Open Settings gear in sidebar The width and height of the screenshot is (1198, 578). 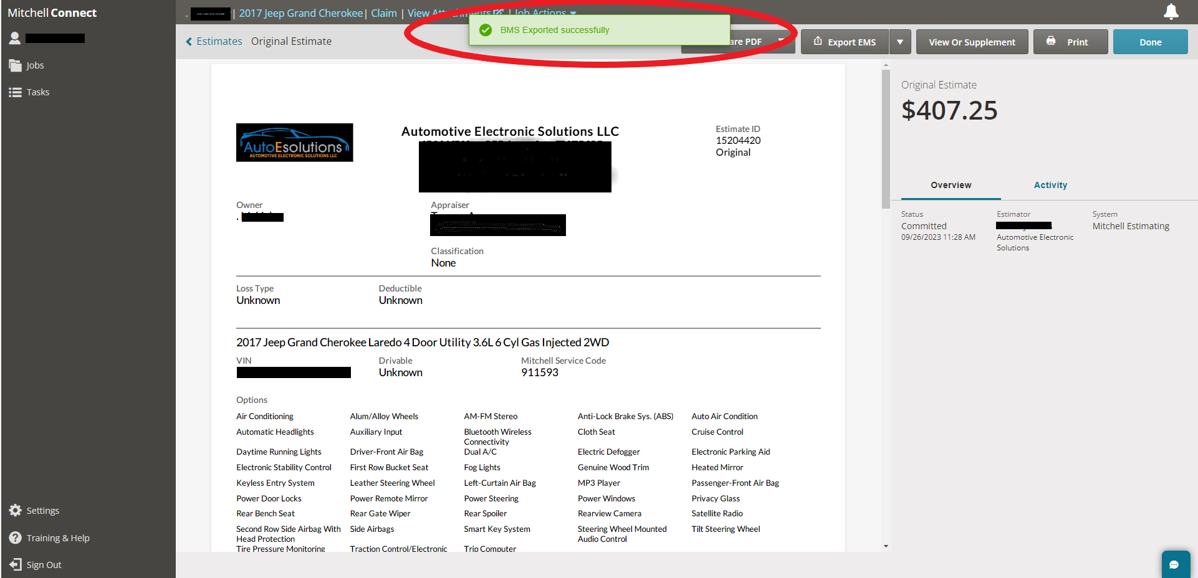pos(34,511)
